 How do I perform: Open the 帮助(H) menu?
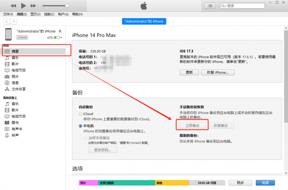pyautogui.click(x=78, y=14)
